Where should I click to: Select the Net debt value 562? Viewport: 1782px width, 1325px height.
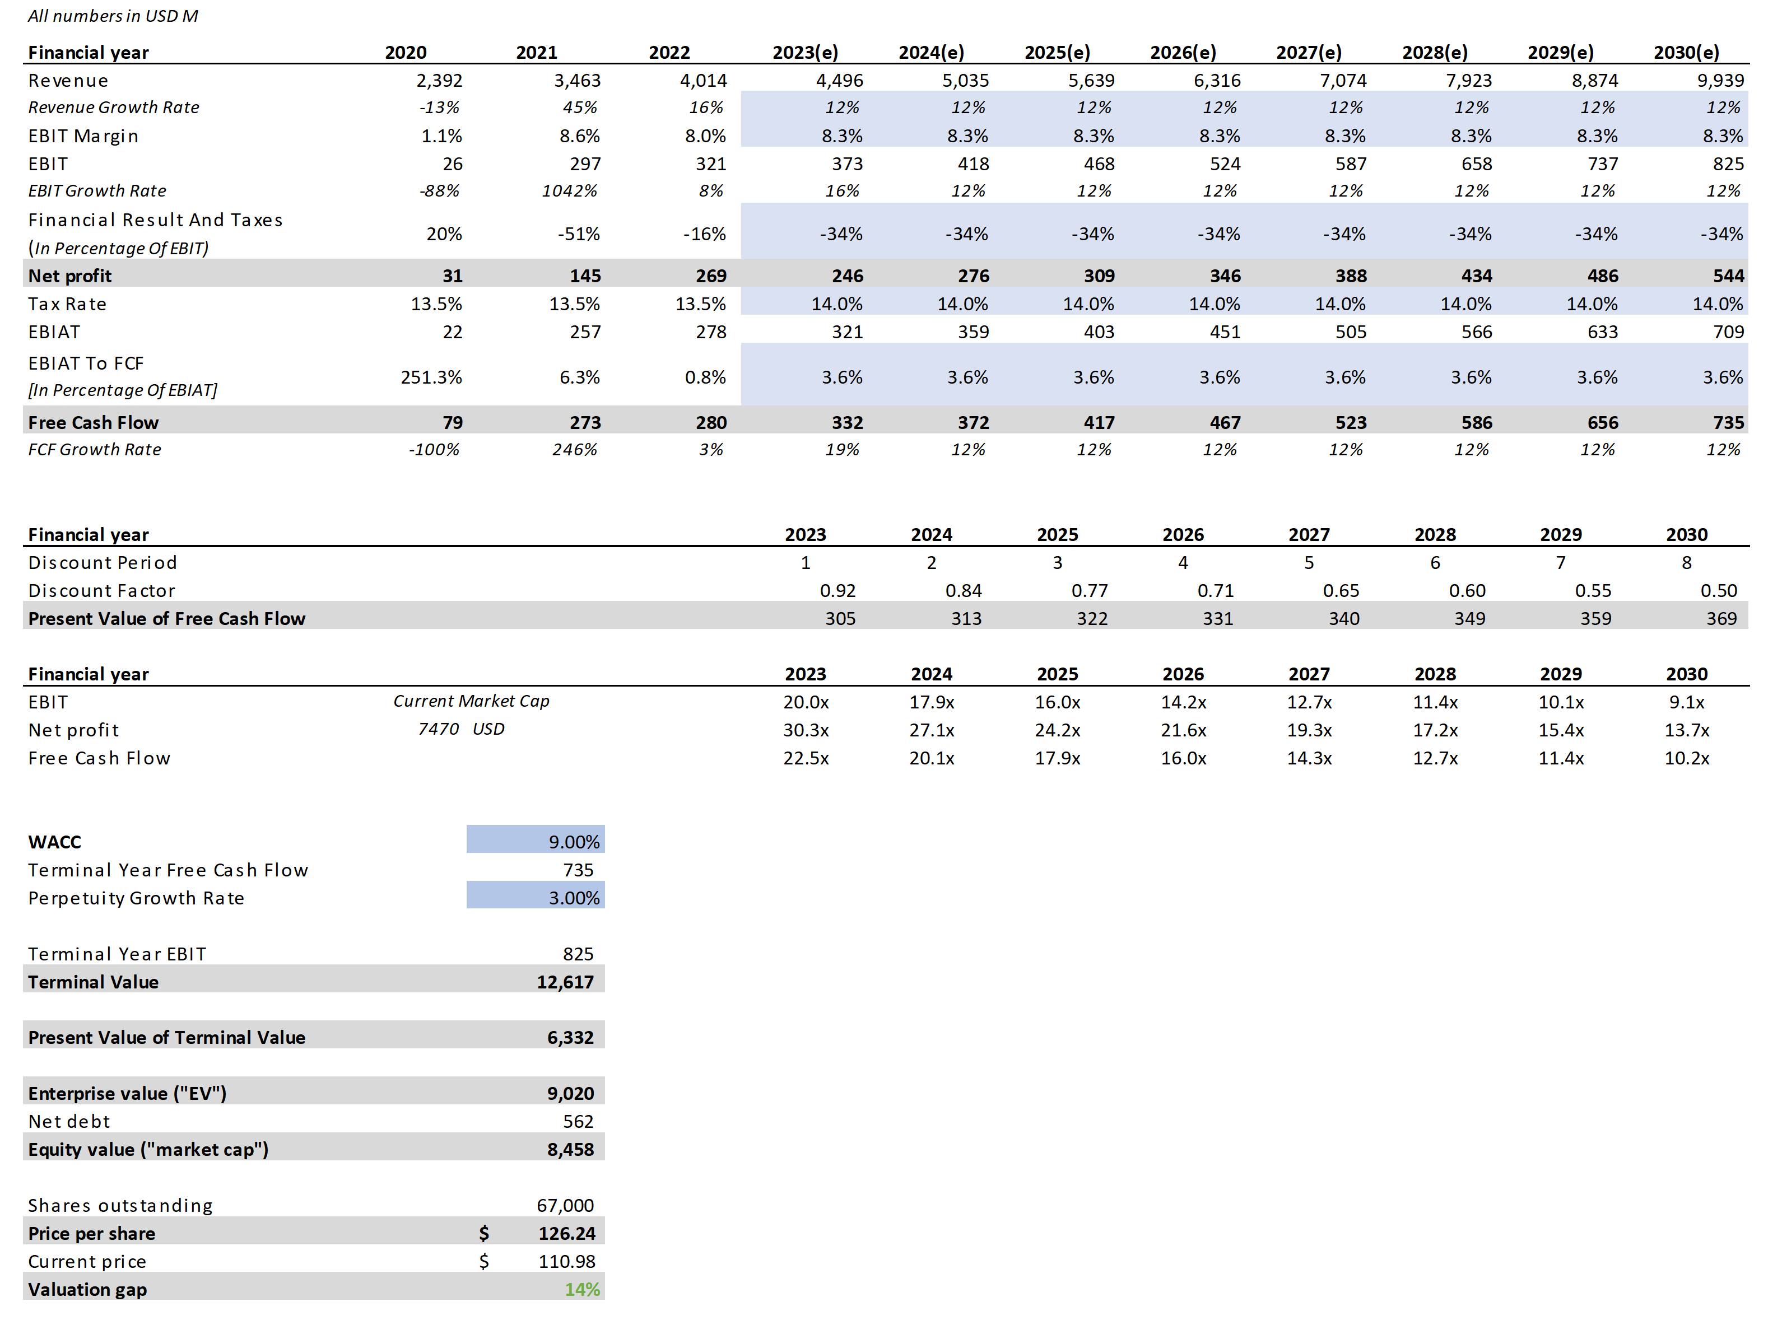(x=578, y=1121)
